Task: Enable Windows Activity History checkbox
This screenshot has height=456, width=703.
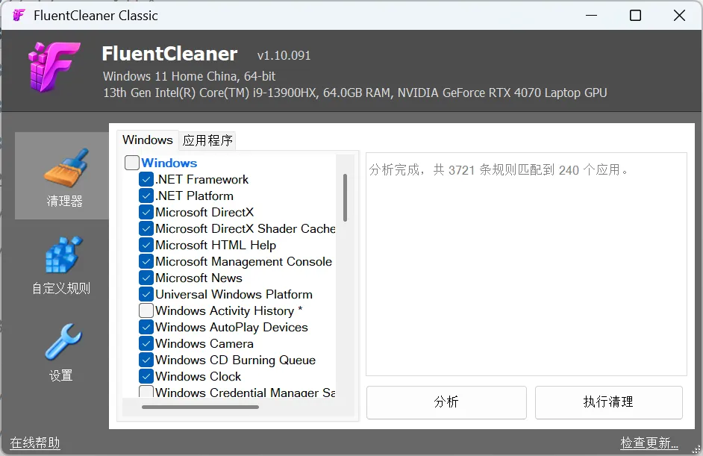Action: (146, 310)
